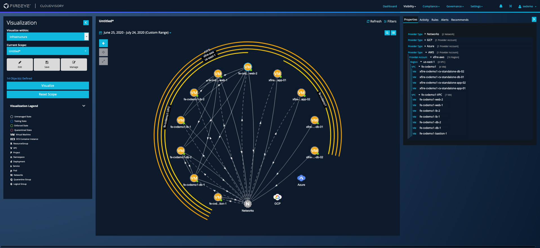Select fe-cvdemo1-bastion-1 in the tree
This screenshot has width=540, height=248.
(x=433, y=134)
